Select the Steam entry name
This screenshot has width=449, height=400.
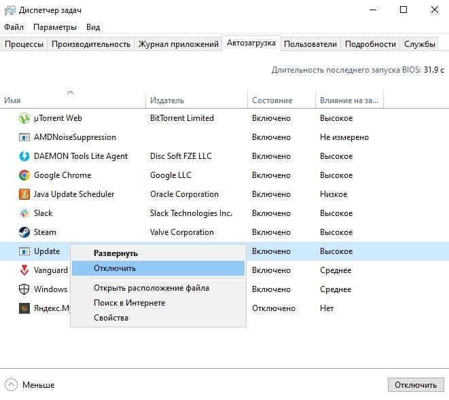[x=45, y=232]
